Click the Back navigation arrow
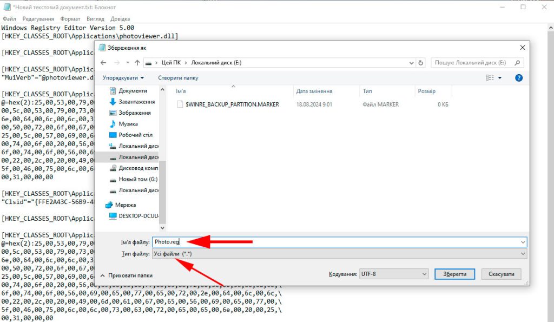 [x=103, y=63]
